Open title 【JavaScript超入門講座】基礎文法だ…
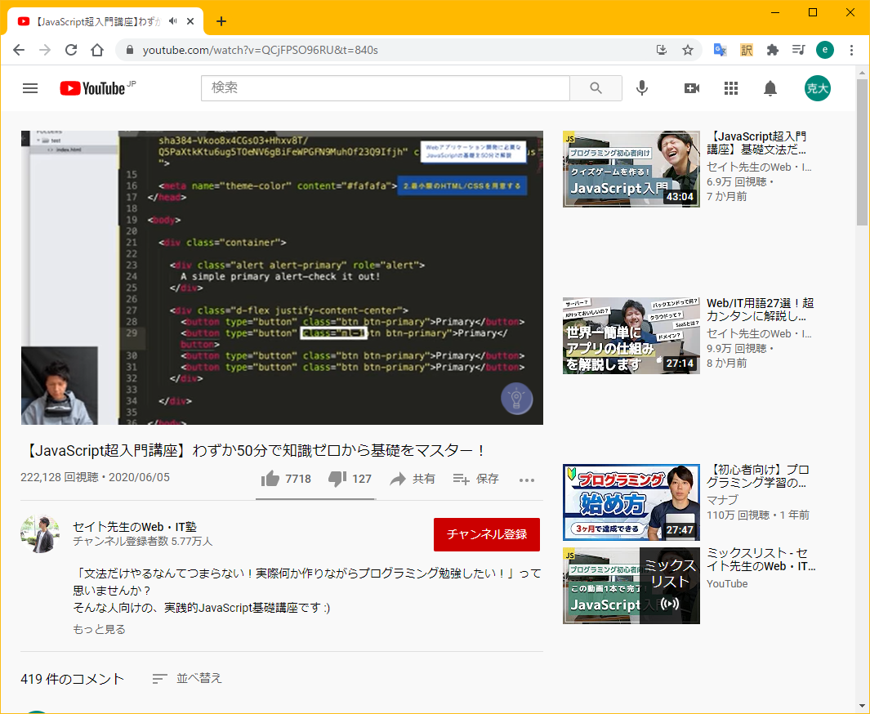Viewport: 870px width, 714px height. 756,143
